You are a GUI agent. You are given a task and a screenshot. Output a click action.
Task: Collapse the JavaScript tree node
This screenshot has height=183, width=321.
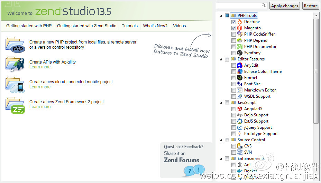click(x=221, y=103)
